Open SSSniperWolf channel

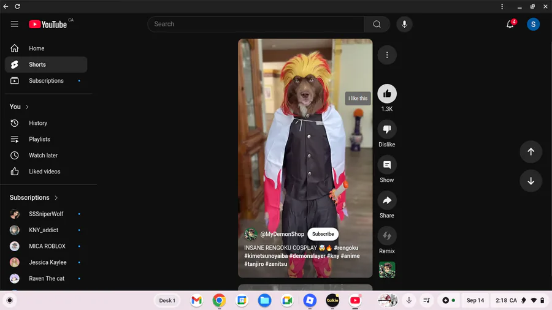46,214
